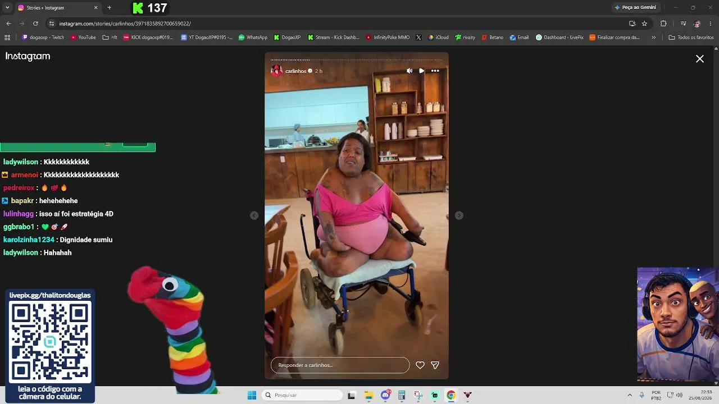Open the story's three-dot options menu
This screenshot has width=719, height=404.
[x=435, y=71]
